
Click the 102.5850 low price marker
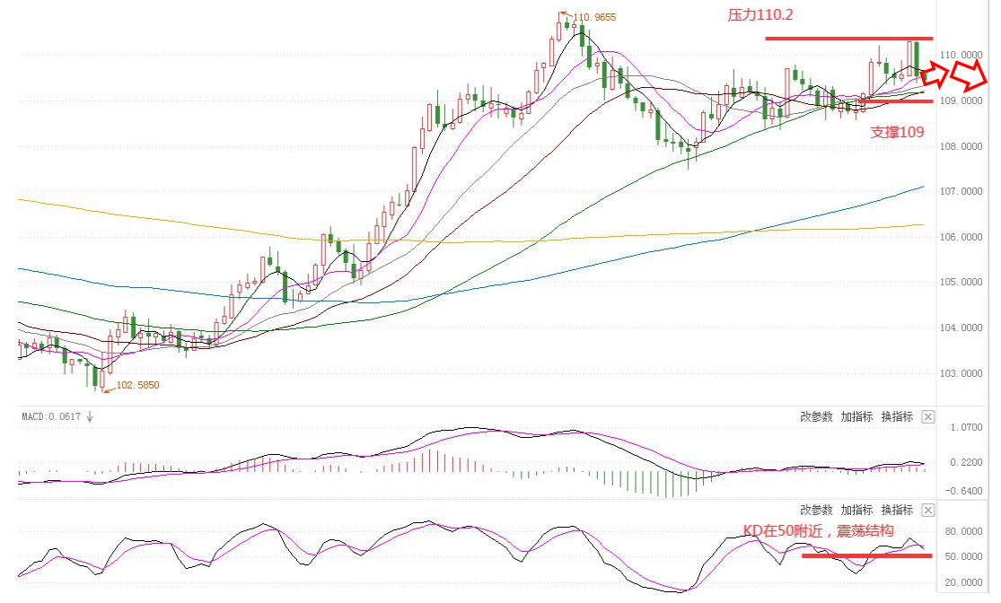(137, 385)
